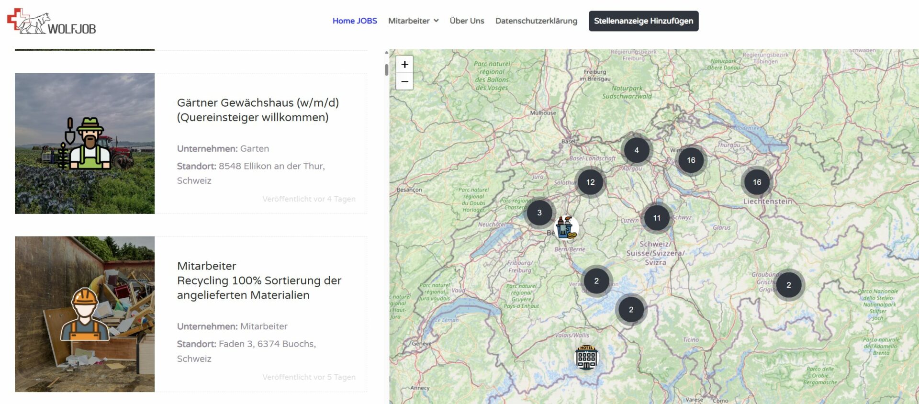Click the gardener job thumbnail image

pyautogui.click(x=85, y=143)
